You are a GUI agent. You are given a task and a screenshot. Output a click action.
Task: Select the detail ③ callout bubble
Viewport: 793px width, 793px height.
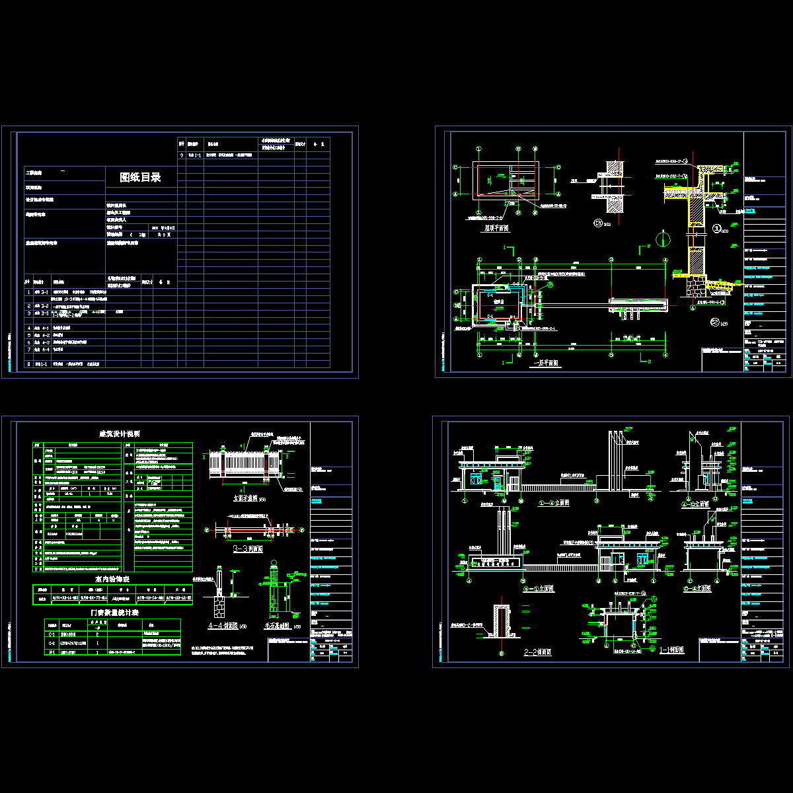(599, 223)
